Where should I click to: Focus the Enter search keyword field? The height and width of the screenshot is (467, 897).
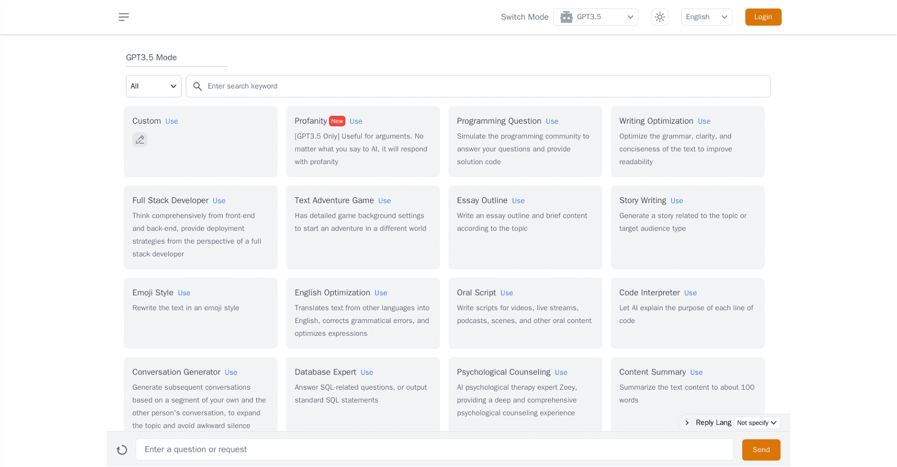(x=482, y=86)
